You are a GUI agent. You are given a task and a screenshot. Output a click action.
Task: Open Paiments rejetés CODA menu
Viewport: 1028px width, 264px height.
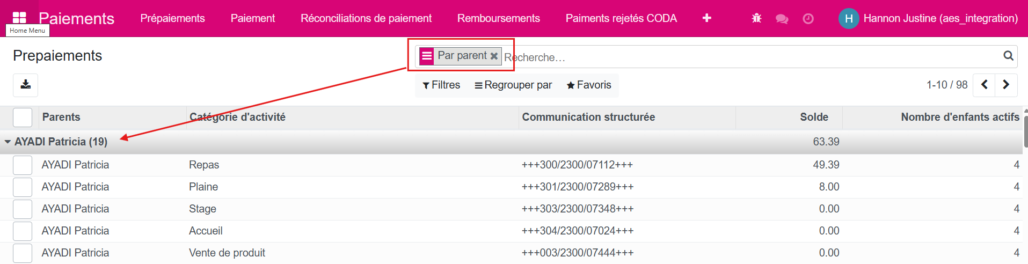click(621, 18)
